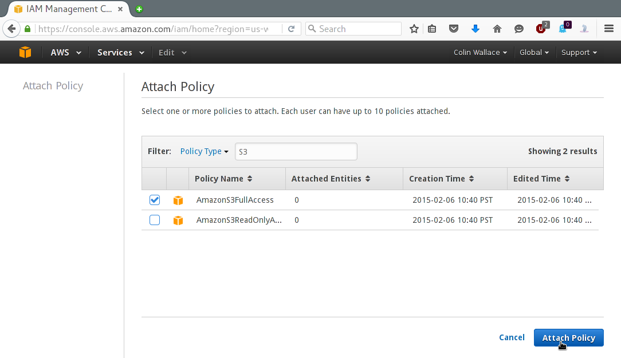Open the Colin Wallace account dropdown
This screenshot has height=358, width=621.
pyautogui.click(x=480, y=52)
